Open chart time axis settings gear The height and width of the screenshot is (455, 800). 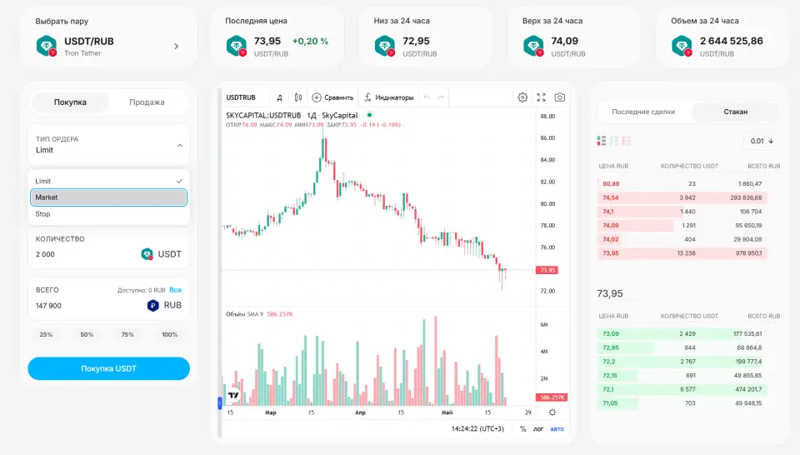click(x=552, y=412)
